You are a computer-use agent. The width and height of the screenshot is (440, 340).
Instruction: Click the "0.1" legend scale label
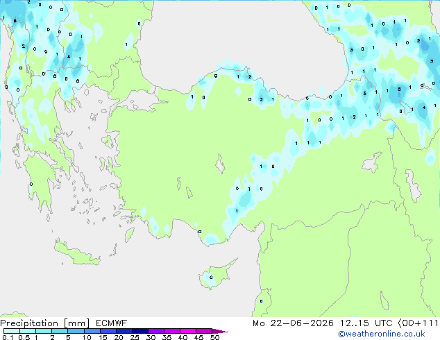(x=8, y=337)
